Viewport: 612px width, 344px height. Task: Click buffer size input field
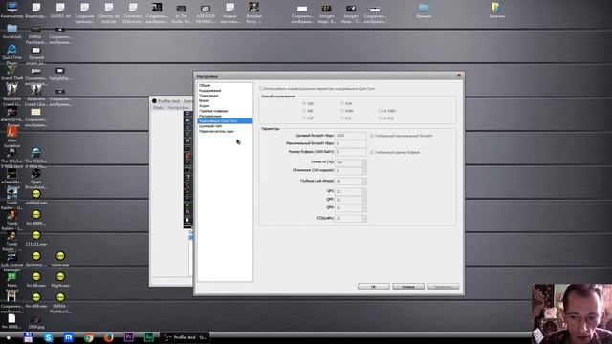click(351, 152)
